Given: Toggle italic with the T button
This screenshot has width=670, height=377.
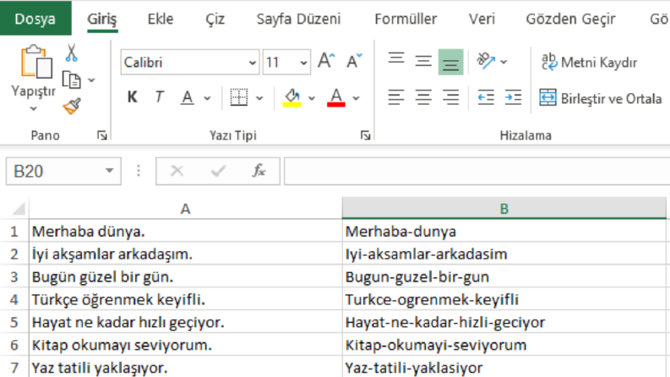Looking at the screenshot, I should (159, 97).
